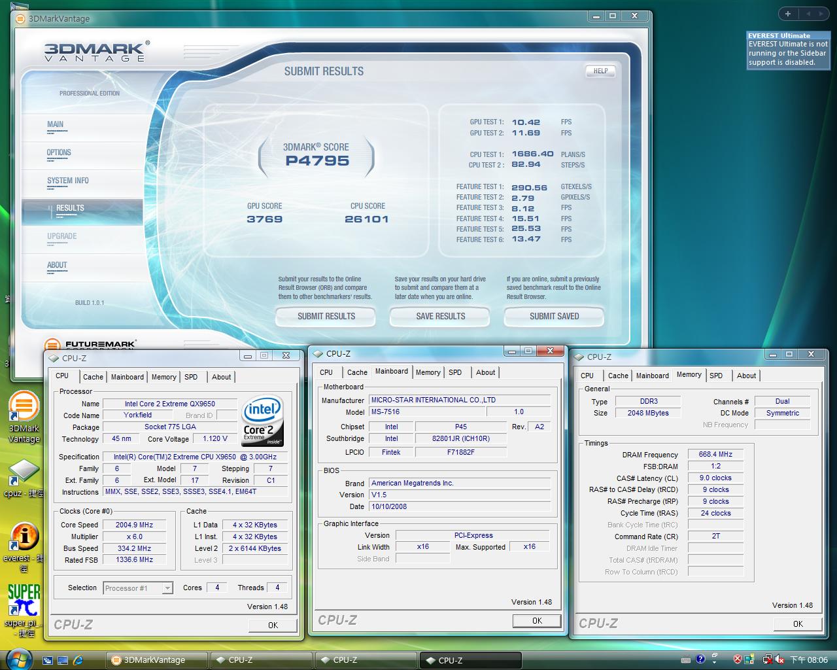Click the Core Speed value 2004.9 MHz
Image resolution: width=837 pixels, height=670 pixels.
coord(134,525)
